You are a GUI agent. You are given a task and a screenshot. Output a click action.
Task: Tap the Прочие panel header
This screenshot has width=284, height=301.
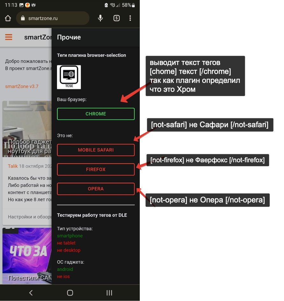pos(69,37)
